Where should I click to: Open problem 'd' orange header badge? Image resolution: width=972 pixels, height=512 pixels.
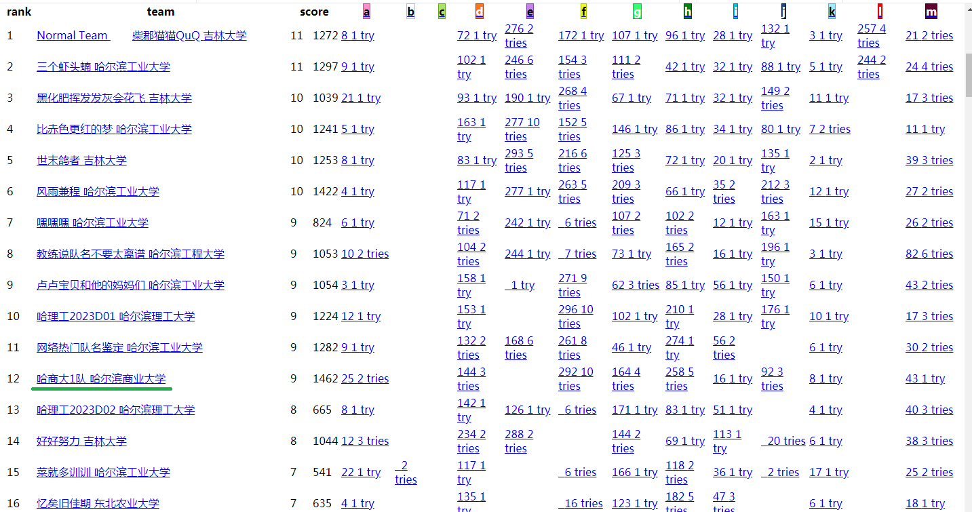(480, 12)
